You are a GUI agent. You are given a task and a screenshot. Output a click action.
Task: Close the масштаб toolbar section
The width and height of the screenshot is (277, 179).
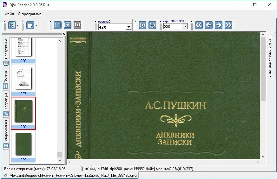[96, 21]
